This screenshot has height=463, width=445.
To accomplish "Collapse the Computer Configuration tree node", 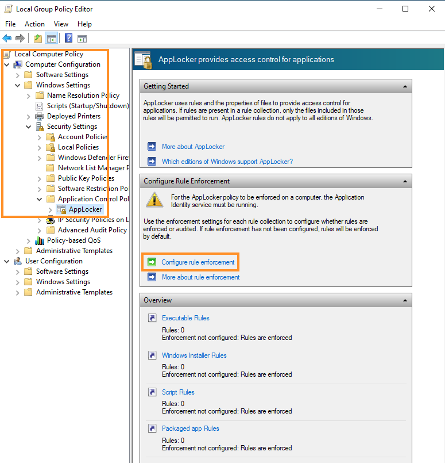I will coord(7,64).
